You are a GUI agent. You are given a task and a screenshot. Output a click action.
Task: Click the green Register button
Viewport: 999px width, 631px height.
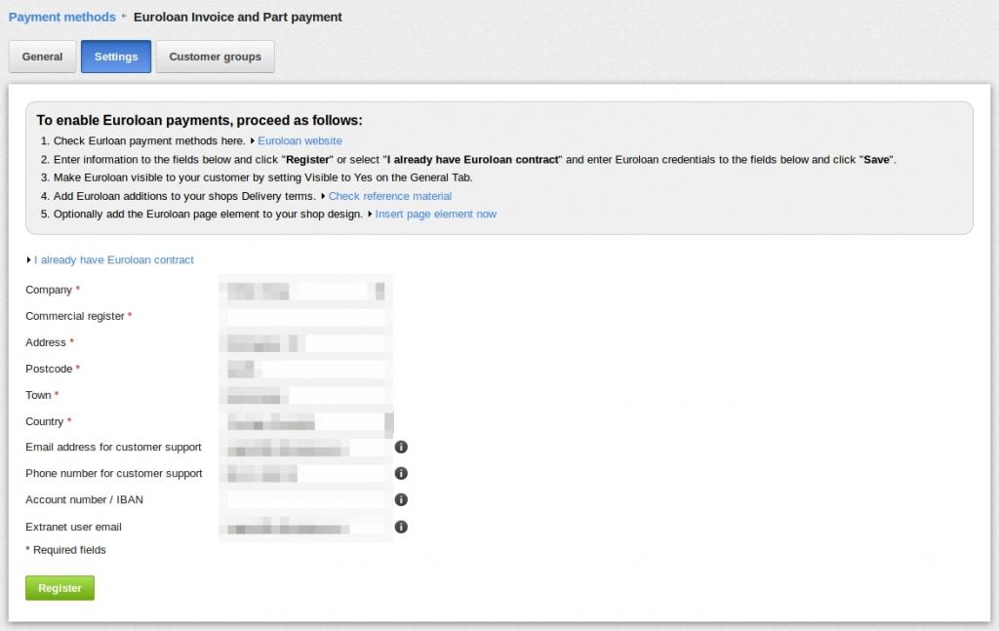(x=60, y=588)
